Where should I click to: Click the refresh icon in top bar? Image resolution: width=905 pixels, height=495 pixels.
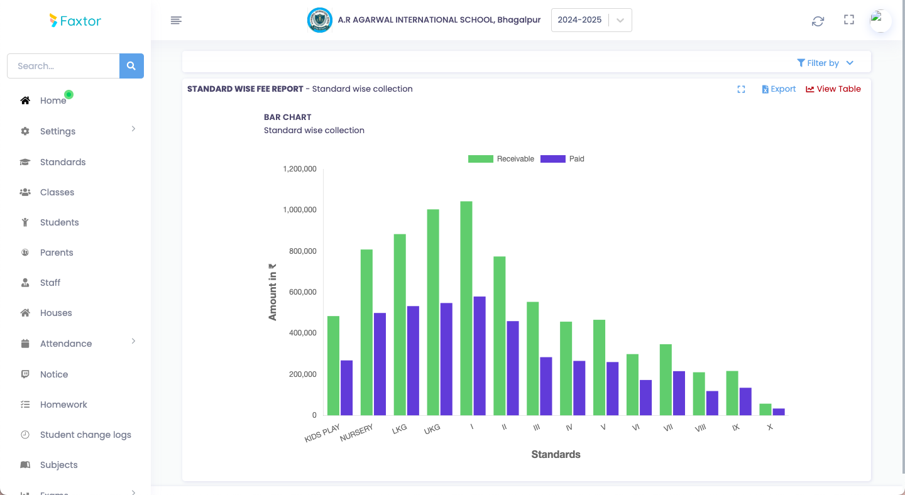(x=818, y=21)
